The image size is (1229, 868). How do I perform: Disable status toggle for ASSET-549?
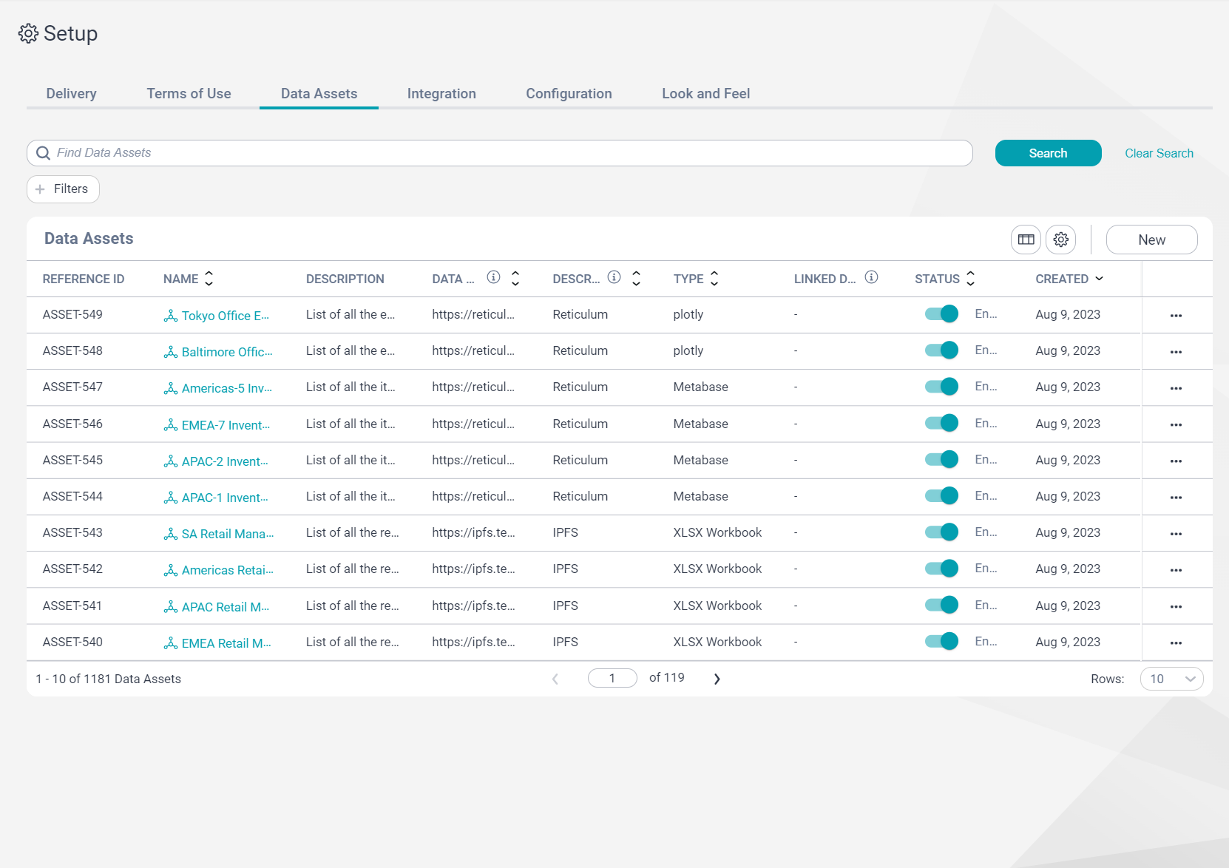[941, 313]
